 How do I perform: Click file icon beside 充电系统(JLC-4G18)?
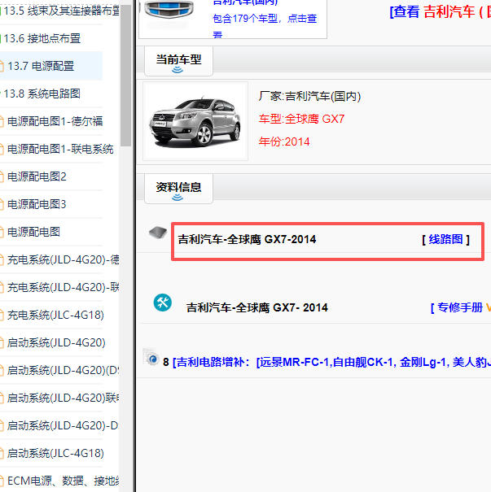[x=2, y=315]
